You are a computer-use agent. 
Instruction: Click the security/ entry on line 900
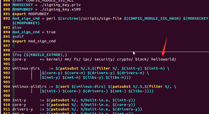point(104,59)
